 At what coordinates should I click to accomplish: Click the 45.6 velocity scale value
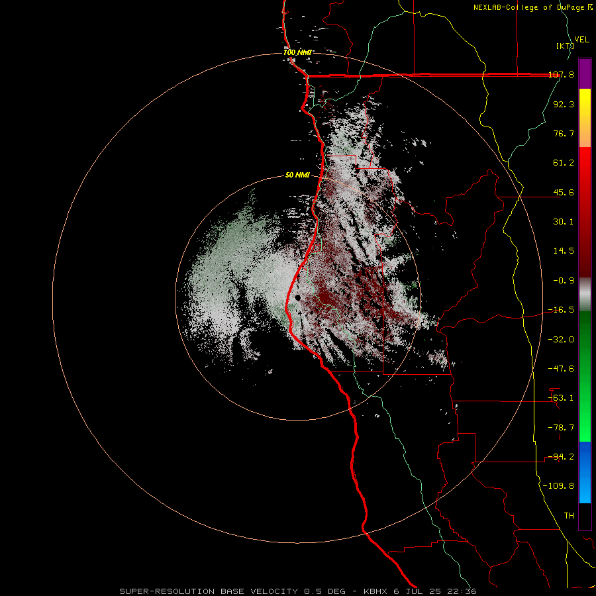tap(564, 192)
